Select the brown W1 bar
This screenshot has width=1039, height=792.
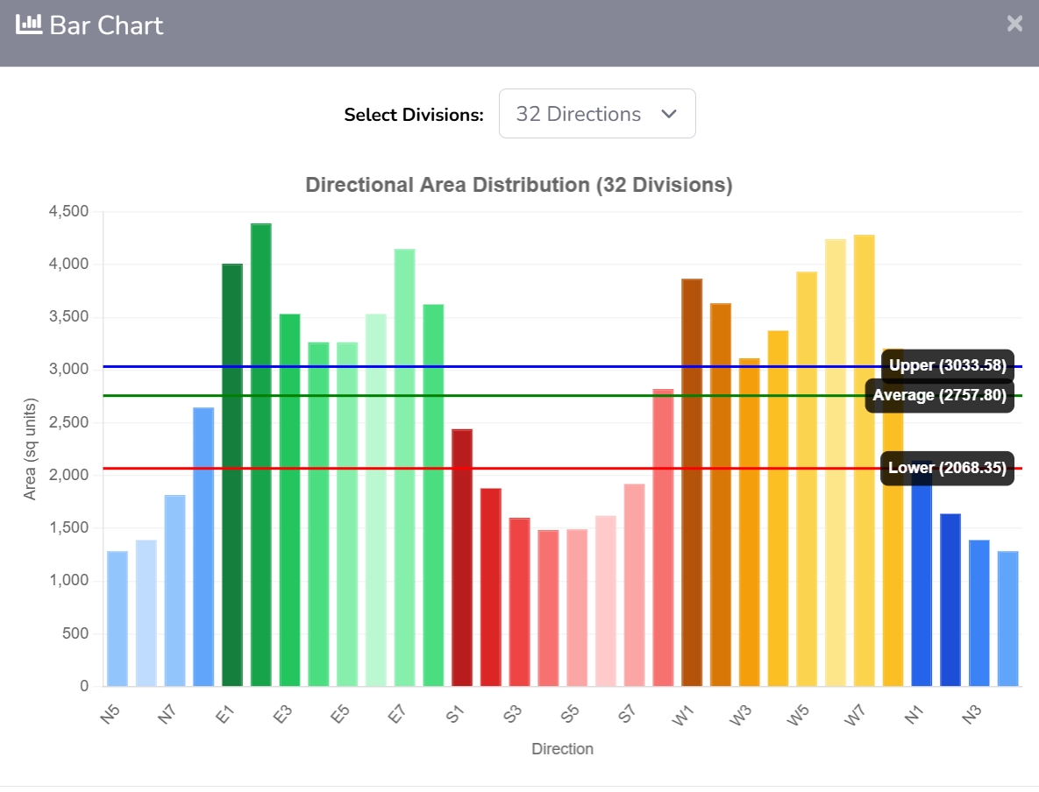[x=692, y=482]
